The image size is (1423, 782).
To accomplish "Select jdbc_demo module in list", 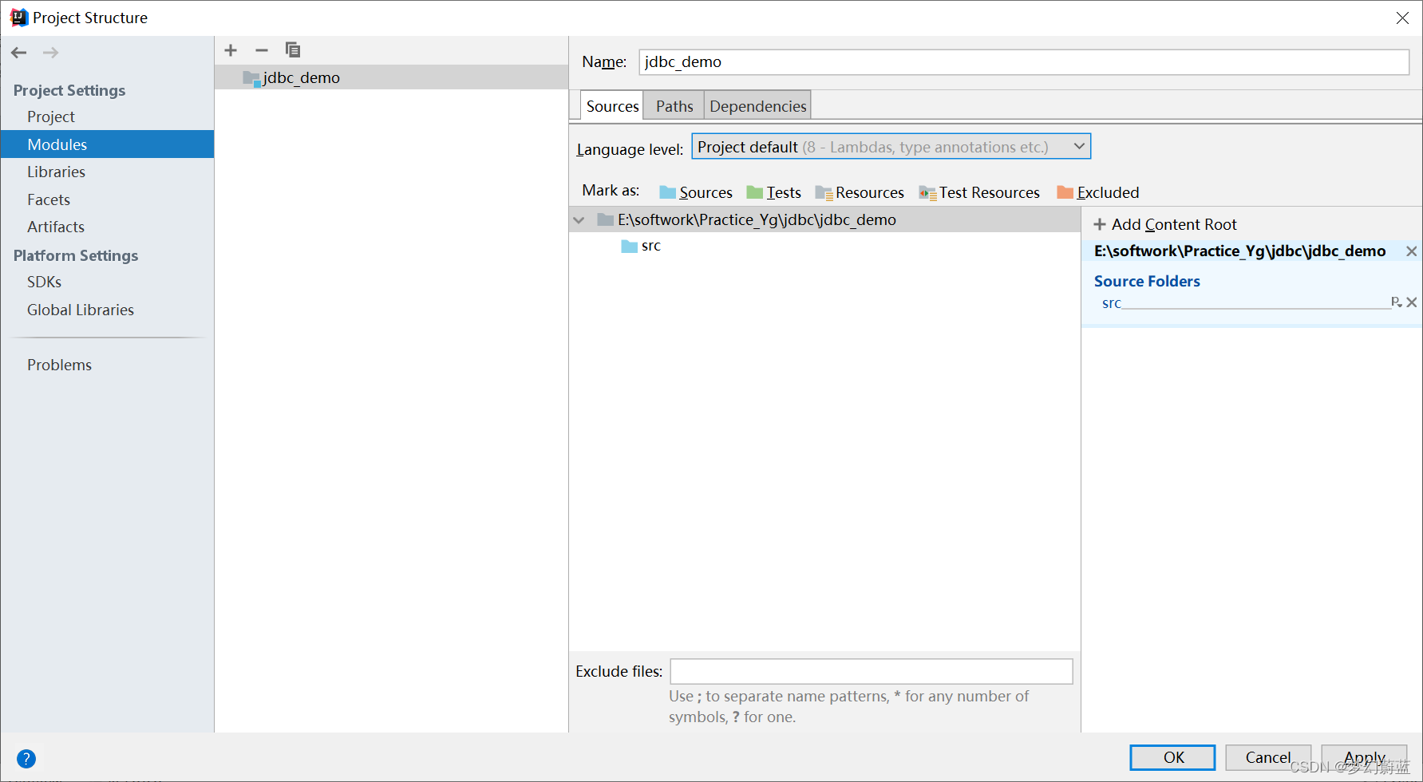I will click(391, 77).
